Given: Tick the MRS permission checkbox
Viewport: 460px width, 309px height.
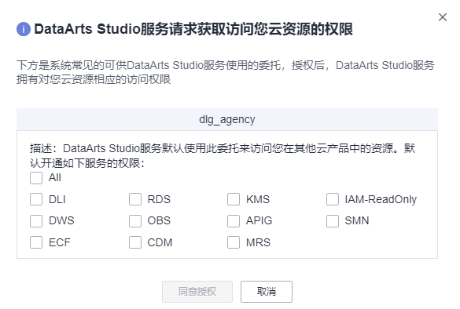Looking at the screenshot, I should click(x=234, y=242).
